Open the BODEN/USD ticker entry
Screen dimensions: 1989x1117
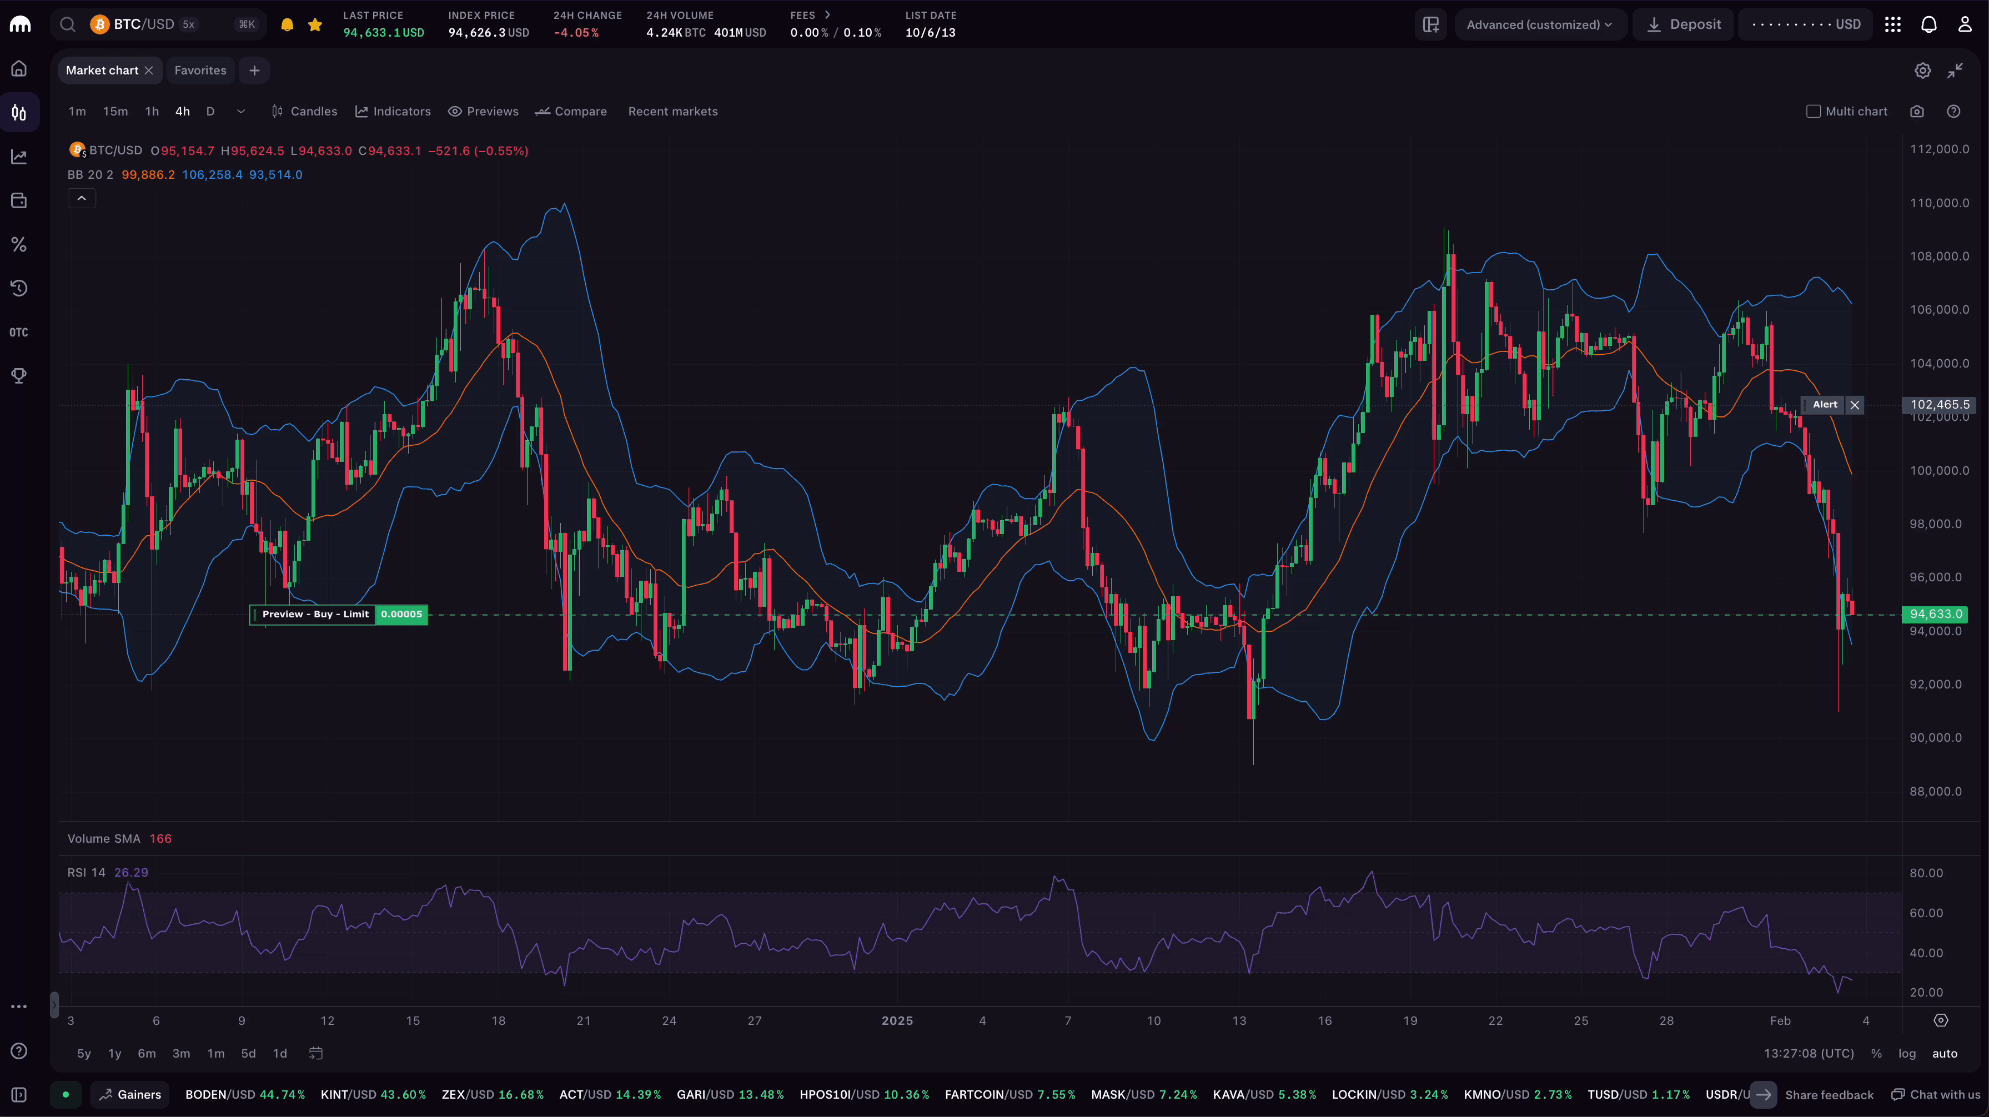[245, 1095]
